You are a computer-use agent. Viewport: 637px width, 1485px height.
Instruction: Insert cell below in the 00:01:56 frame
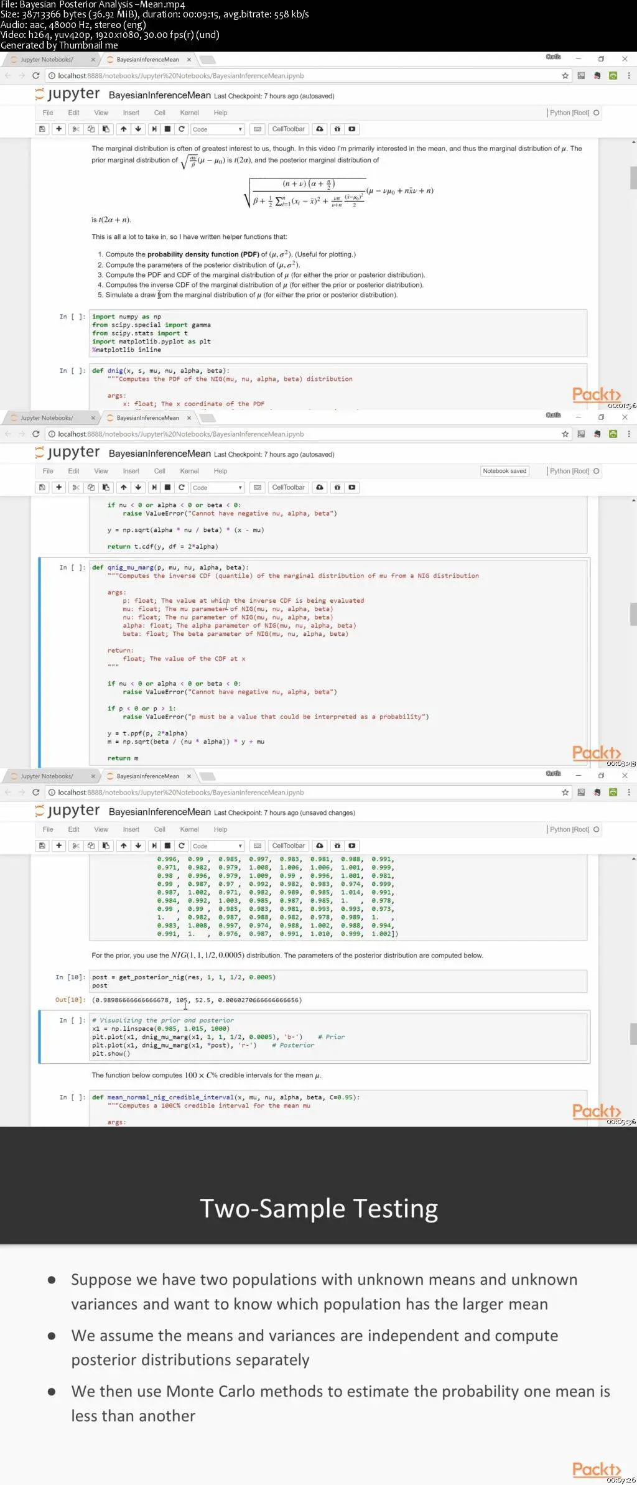click(58, 129)
